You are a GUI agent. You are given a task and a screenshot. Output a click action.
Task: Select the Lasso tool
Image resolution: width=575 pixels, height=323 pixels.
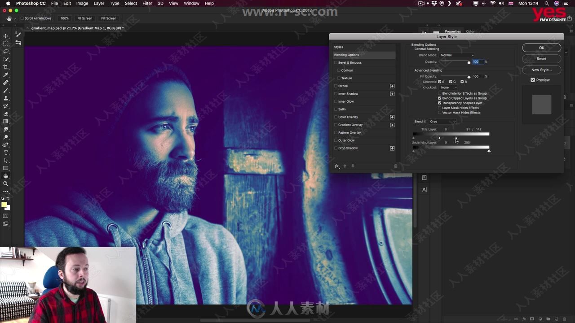click(x=6, y=52)
